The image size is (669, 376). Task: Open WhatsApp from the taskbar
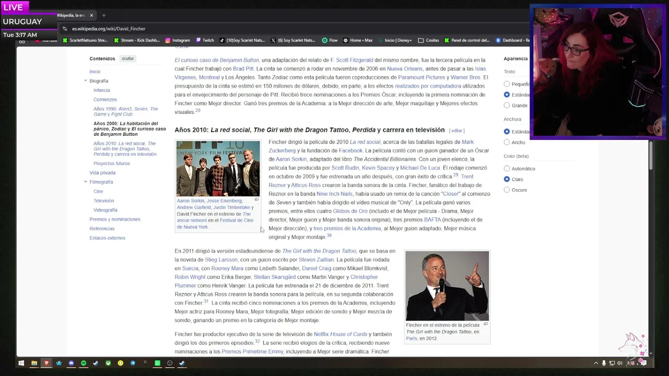pos(157,363)
